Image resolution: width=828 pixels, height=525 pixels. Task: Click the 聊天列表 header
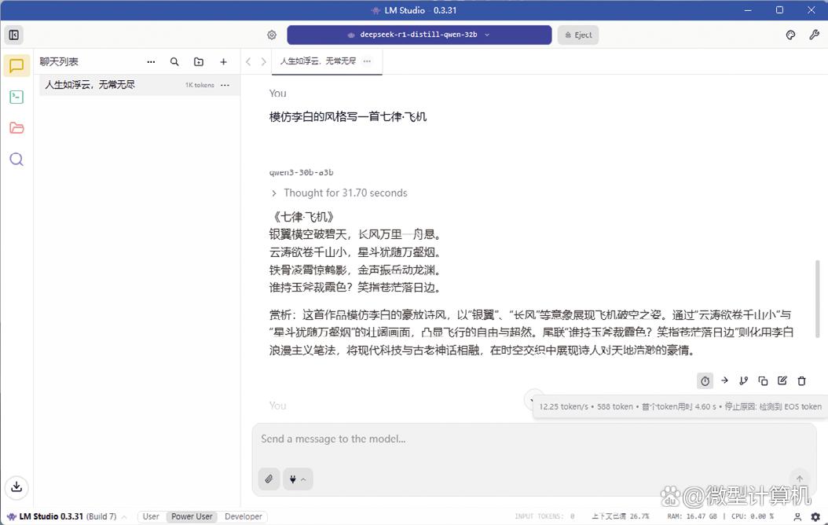(59, 62)
